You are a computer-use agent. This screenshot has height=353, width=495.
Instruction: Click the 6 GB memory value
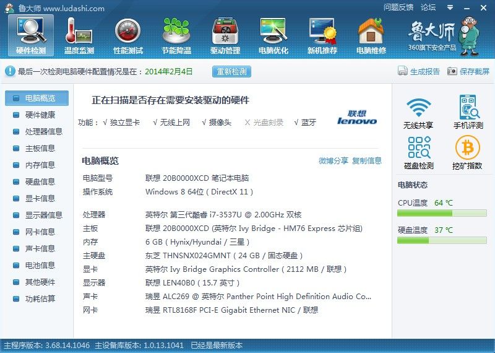tap(197, 242)
